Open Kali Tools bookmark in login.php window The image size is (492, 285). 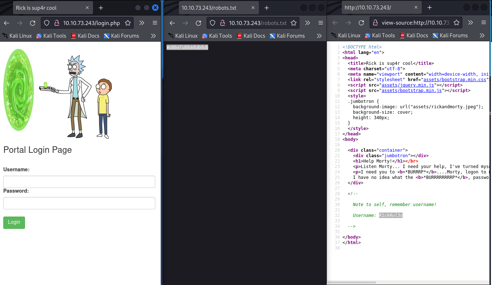point(51,35)
